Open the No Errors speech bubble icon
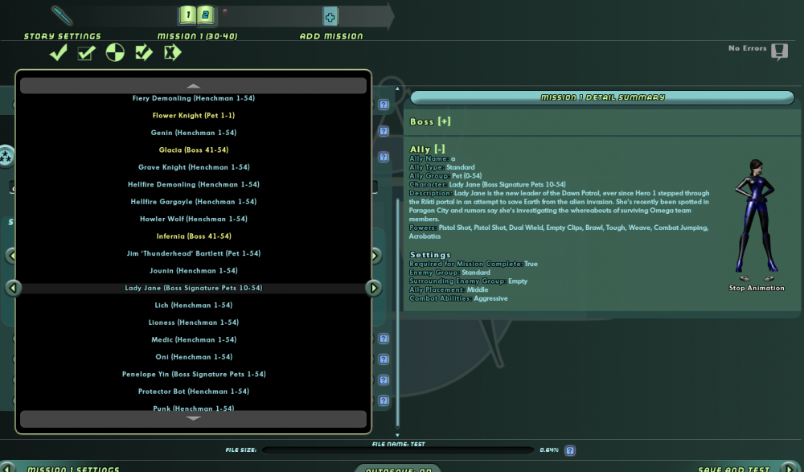Image resolution: width=804 pixels, height=472 pixels. pos(779,51)
